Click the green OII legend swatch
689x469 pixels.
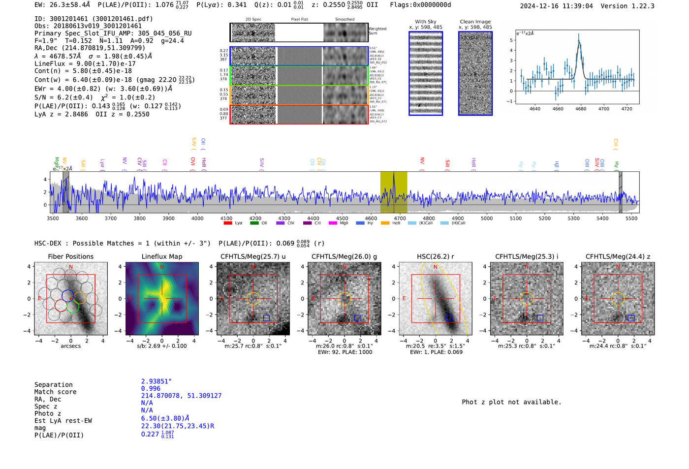(x=254, y=223)
